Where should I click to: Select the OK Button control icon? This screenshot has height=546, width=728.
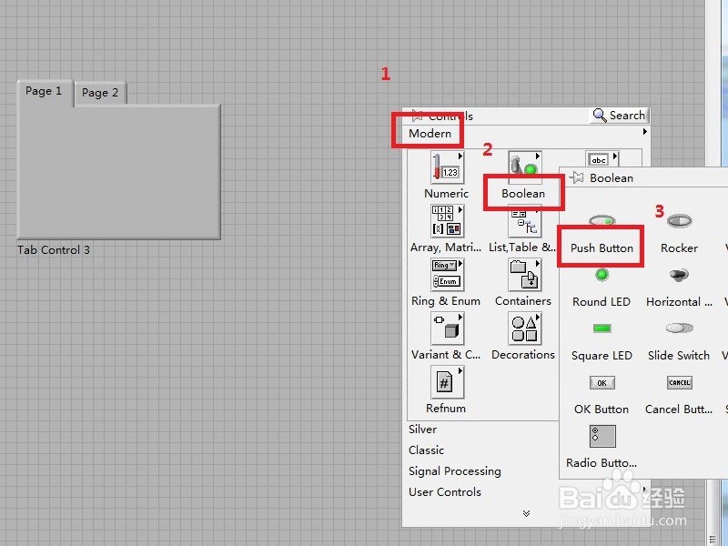pos(602,382)
